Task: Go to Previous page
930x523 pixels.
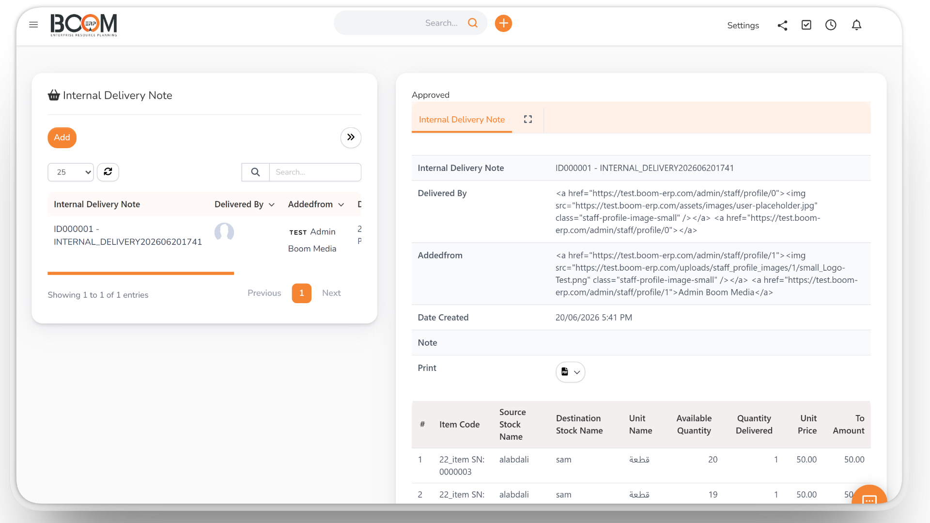Action: point(264,293)
